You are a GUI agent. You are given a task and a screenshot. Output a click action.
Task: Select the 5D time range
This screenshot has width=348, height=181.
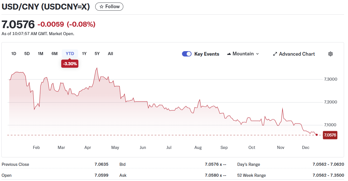[27, 54]
